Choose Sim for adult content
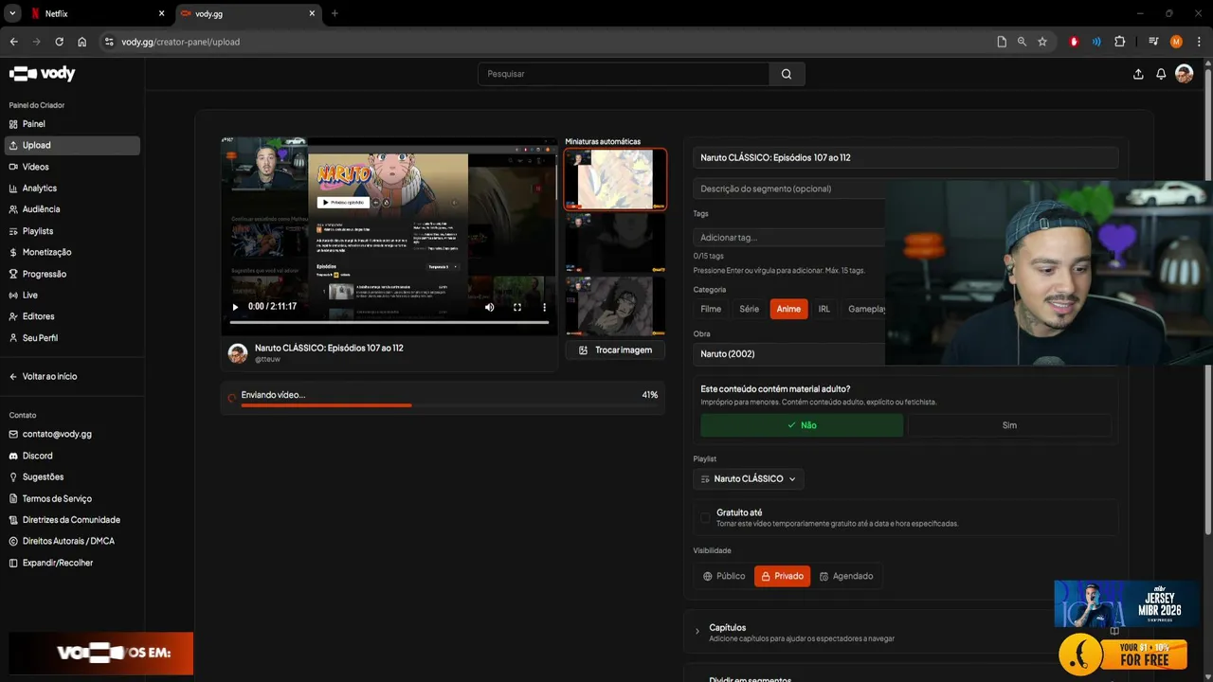 [x=1009, y=425]
